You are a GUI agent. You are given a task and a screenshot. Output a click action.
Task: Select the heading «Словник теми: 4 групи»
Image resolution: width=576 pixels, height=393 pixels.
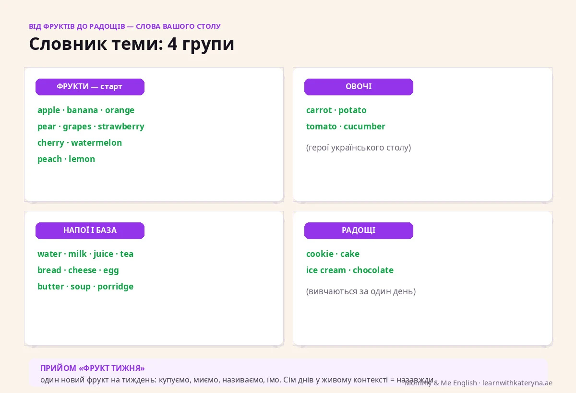pos(132,44)
